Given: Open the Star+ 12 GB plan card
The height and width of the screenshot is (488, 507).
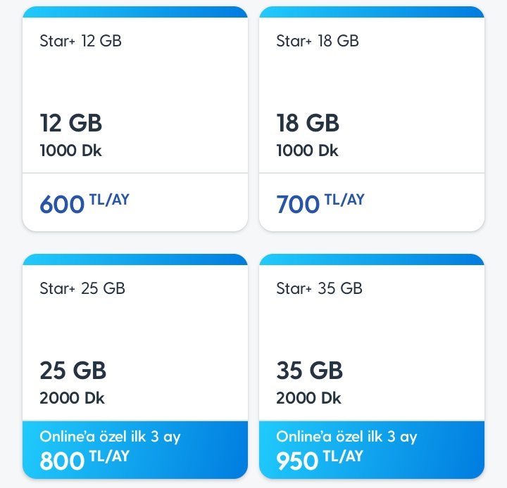Looking at the screenshot, I should point(135,119).
